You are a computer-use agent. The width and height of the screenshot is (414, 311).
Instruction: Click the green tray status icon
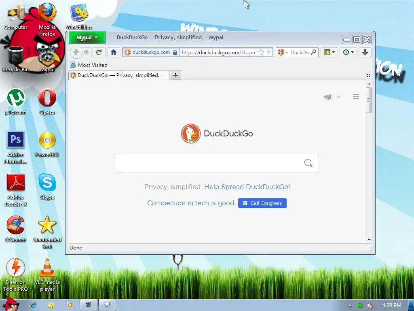[x=360, y=305]
